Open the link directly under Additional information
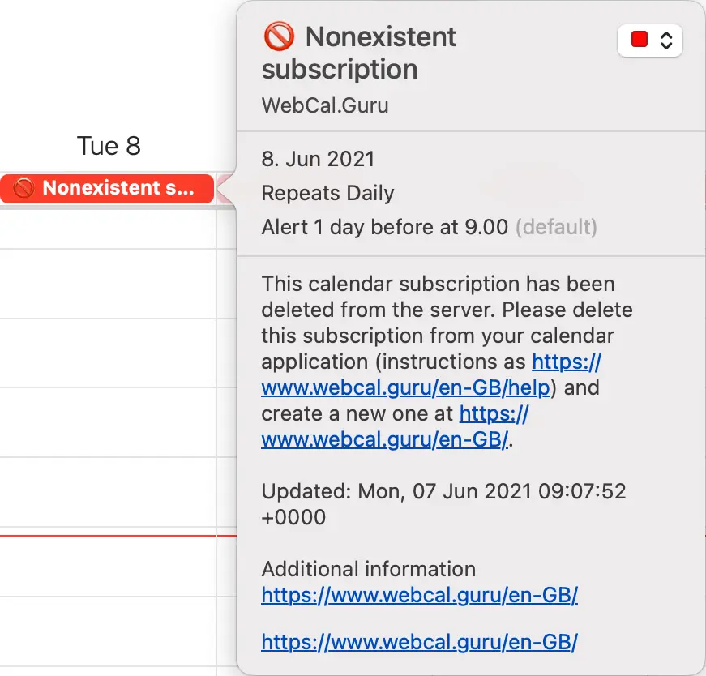The width and height of the screenshot is (706, 676). [x=419, y=596]
